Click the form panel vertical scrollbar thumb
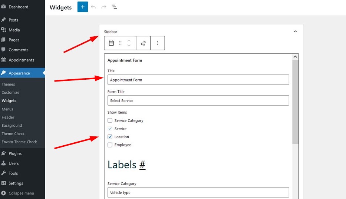This screenshot has height=199, width=346. coord(295,102)
